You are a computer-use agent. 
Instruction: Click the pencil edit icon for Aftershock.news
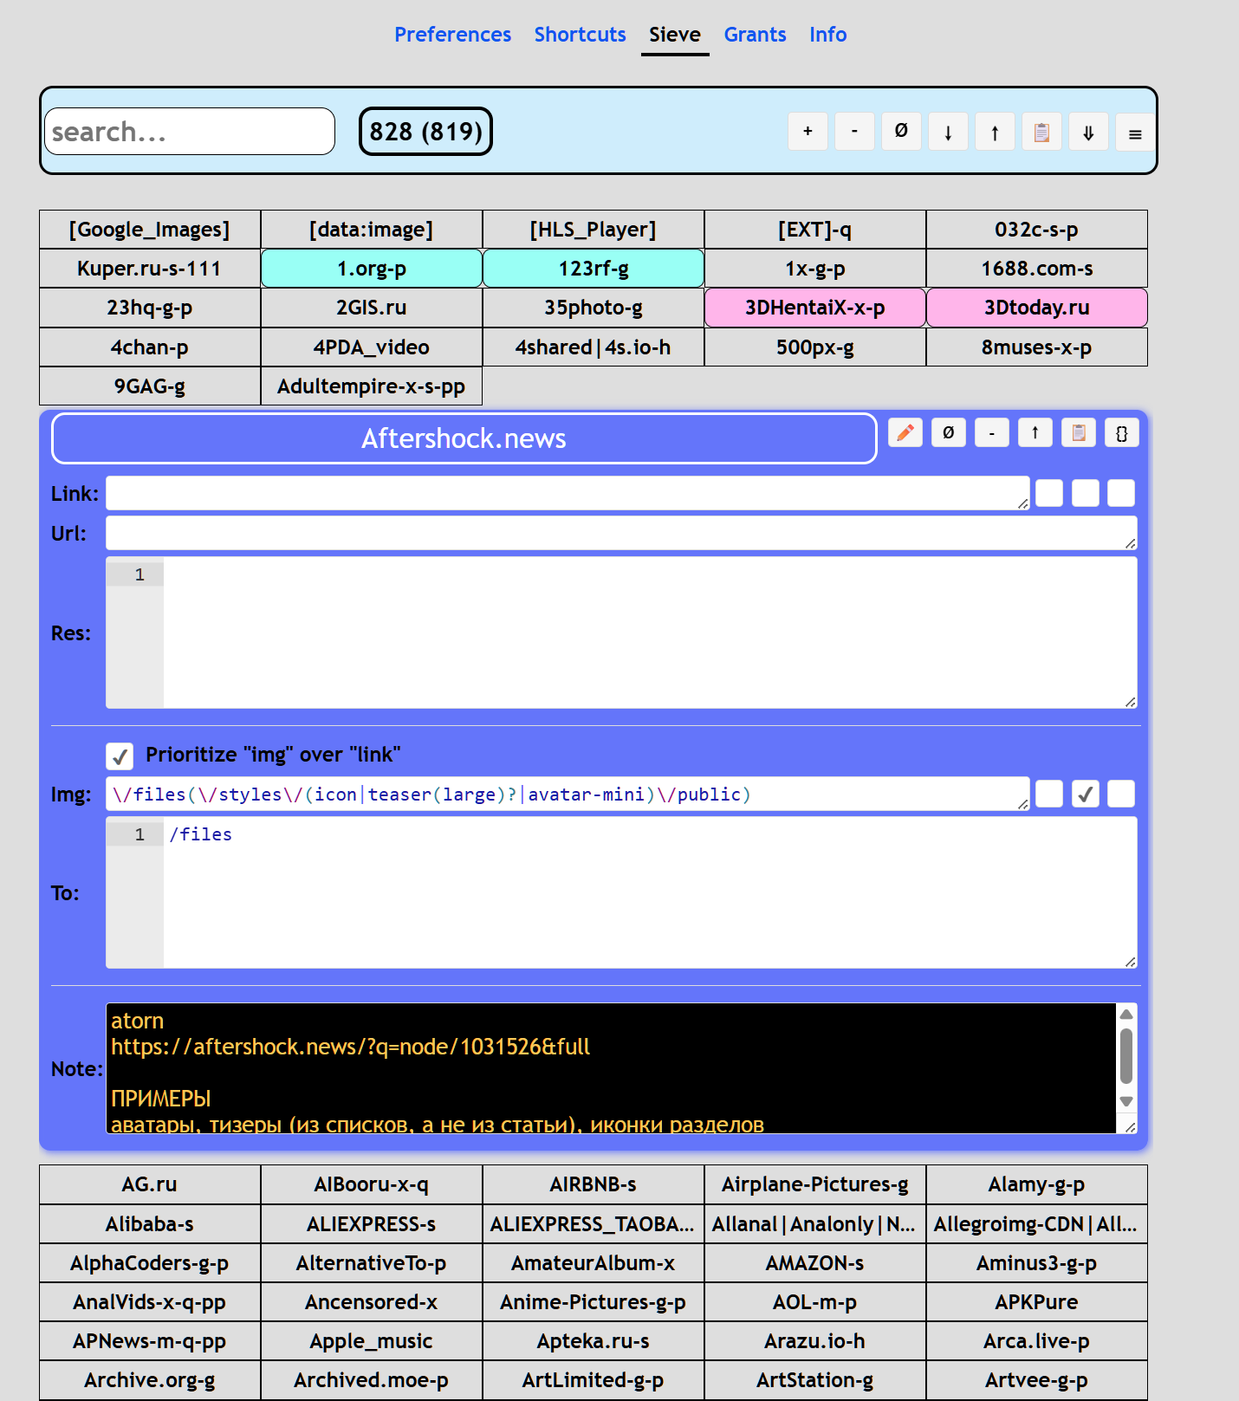[905, 432]
